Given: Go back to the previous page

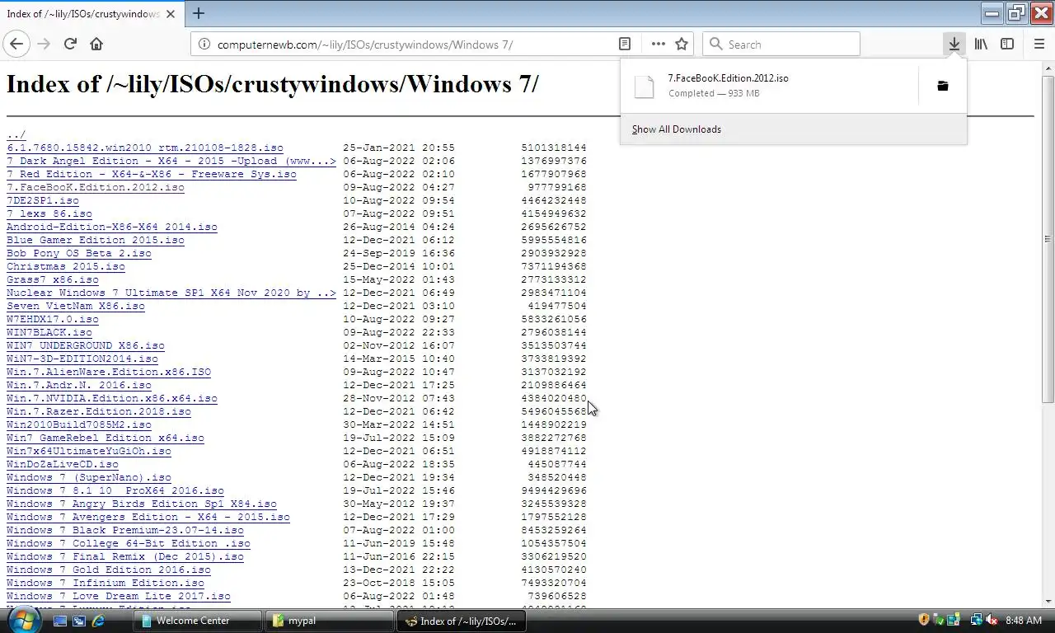Looking at the screenshot, I should click(16, 44).
